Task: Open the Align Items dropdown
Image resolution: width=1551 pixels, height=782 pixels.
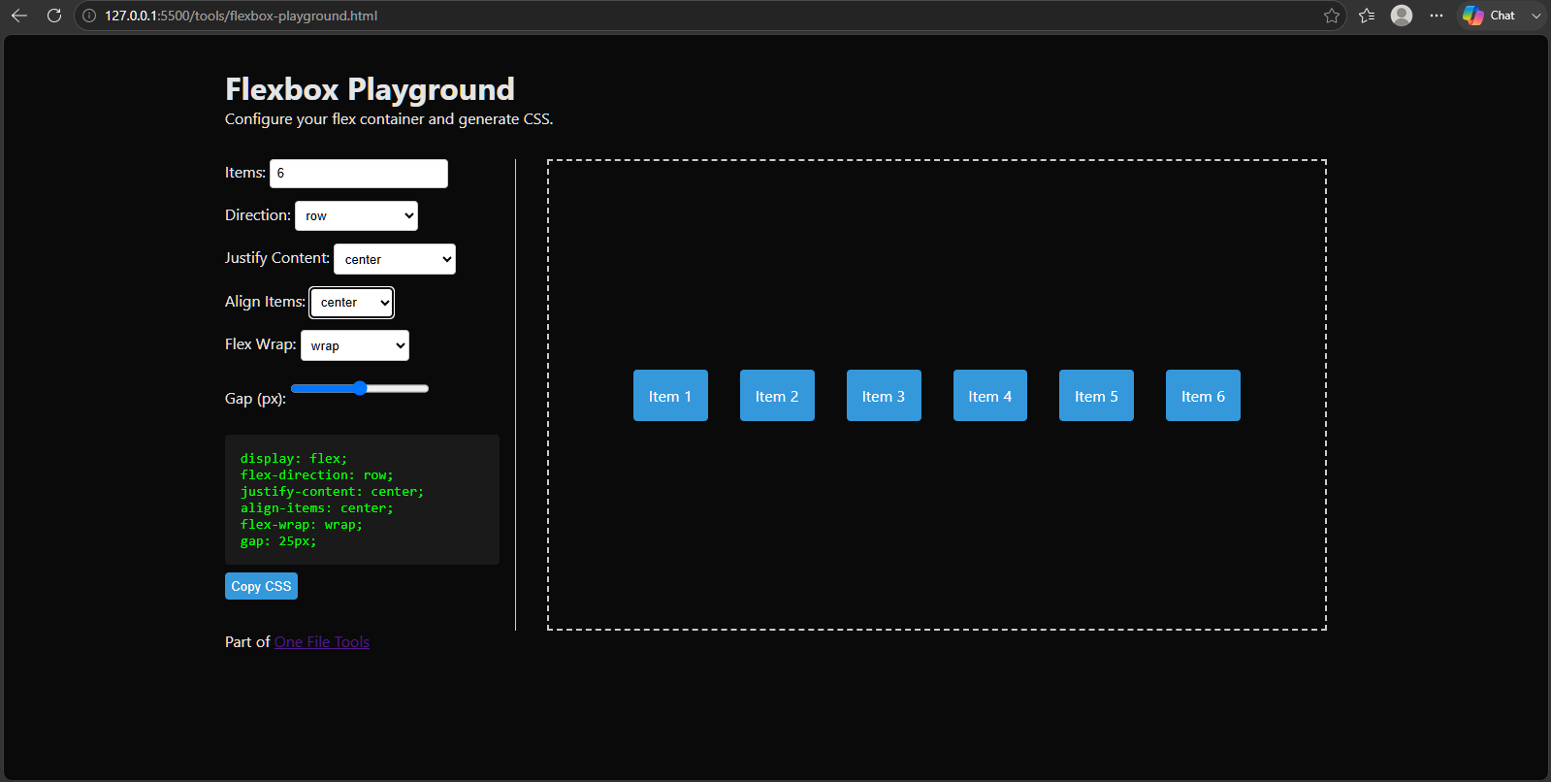Action: point(352,303)
